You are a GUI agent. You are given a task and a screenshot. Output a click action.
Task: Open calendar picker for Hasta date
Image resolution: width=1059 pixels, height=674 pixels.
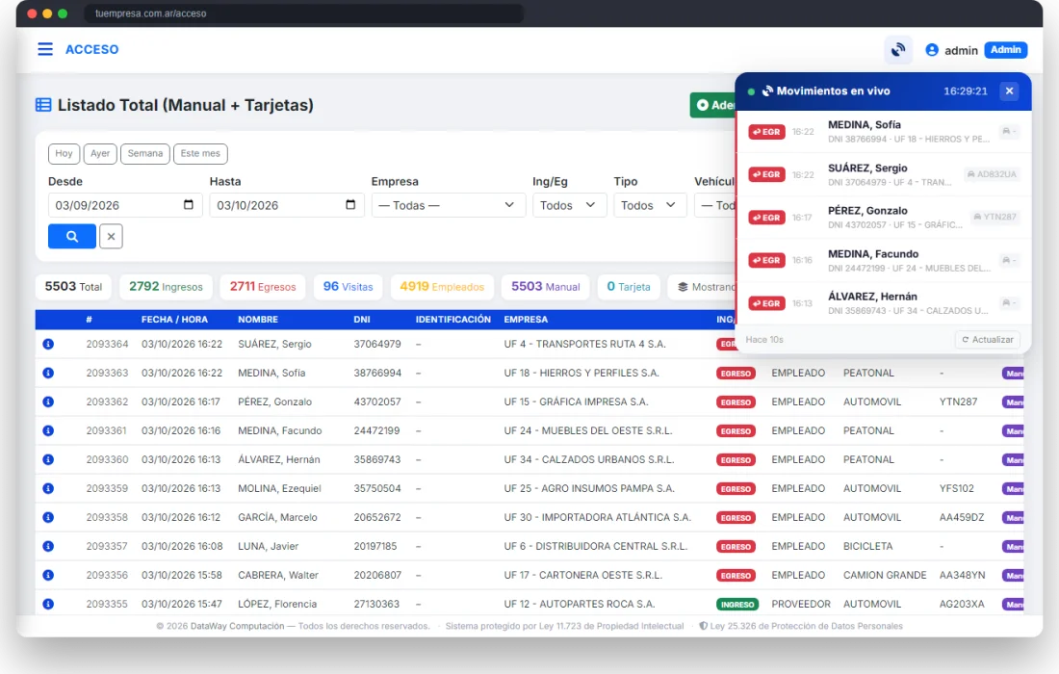pyautogui.click(x=350, y=205)
